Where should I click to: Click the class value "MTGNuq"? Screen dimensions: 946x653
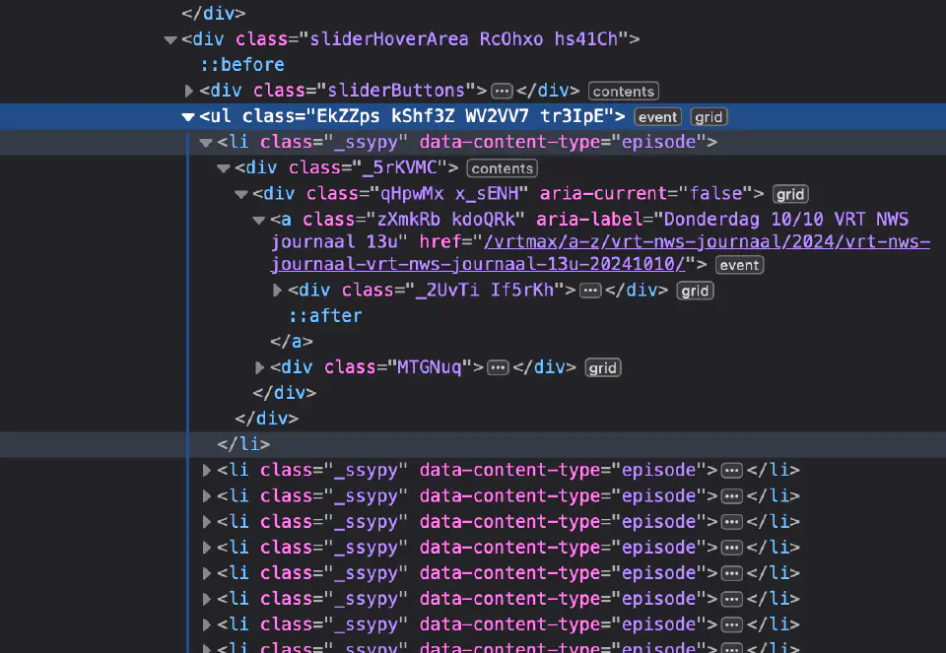click(x=430, y=367)
